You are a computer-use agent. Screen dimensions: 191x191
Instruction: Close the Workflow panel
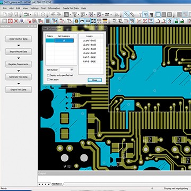[x=35, y=26]
